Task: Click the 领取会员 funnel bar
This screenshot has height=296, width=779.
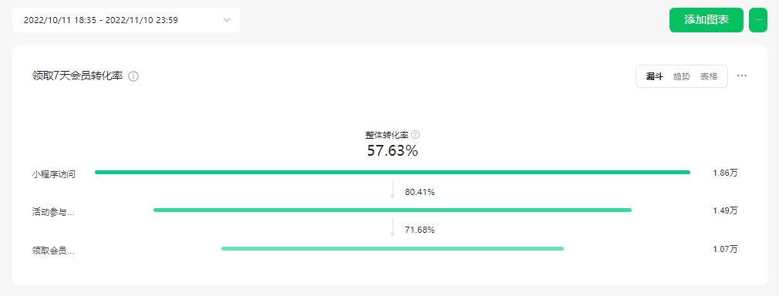Action: point(393,248)
